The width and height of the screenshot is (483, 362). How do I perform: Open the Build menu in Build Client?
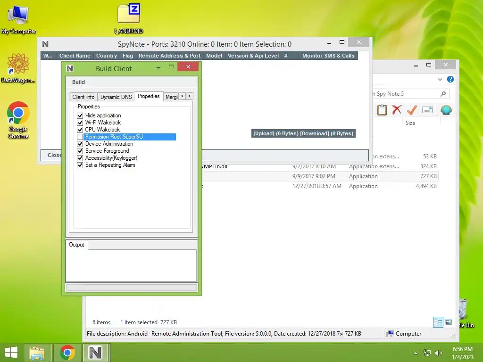click(x=79, y=82)
